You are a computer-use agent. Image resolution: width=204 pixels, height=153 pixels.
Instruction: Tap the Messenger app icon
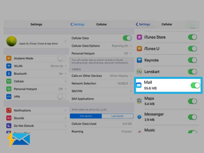[x=139, y=117]
